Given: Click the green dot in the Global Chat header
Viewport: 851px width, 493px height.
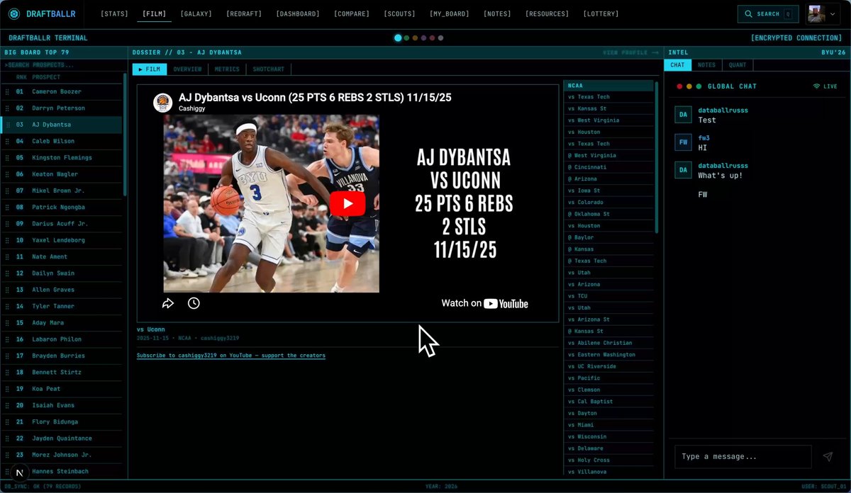Looking at the screenshot, I should point(699,86).
